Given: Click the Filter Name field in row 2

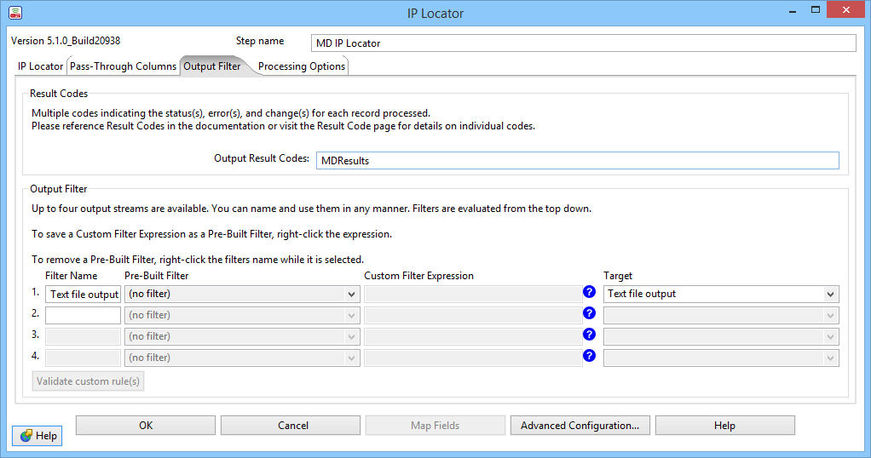Looking at the screenshot, I should [83, 315].
